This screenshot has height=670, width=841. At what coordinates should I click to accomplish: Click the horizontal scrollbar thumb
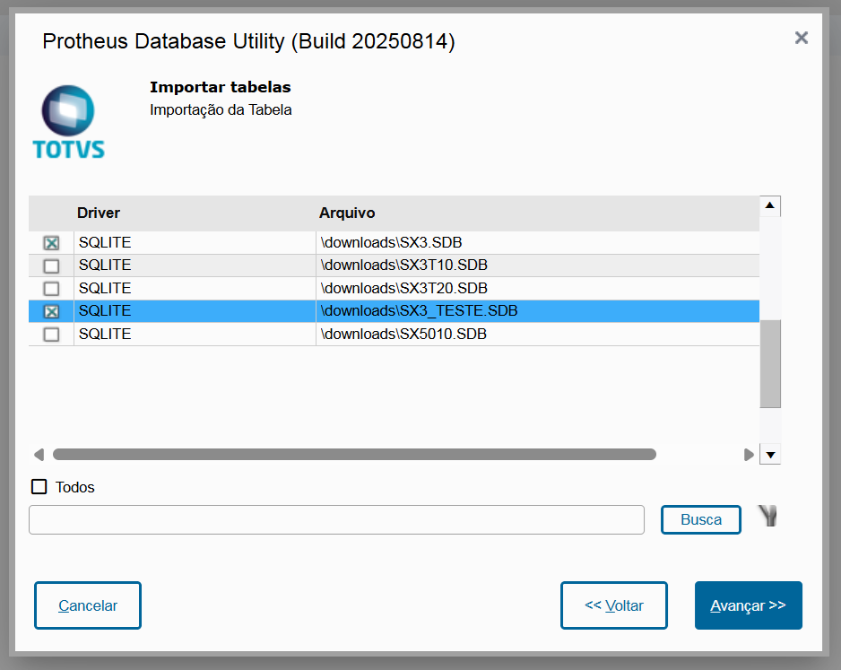pyautogui.click(x=354, y=455)
